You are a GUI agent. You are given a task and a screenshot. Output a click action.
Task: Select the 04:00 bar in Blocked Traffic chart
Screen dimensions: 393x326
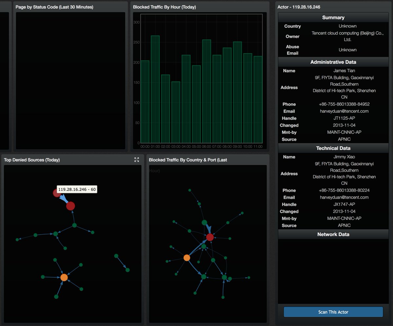click(x=186, y=99)
